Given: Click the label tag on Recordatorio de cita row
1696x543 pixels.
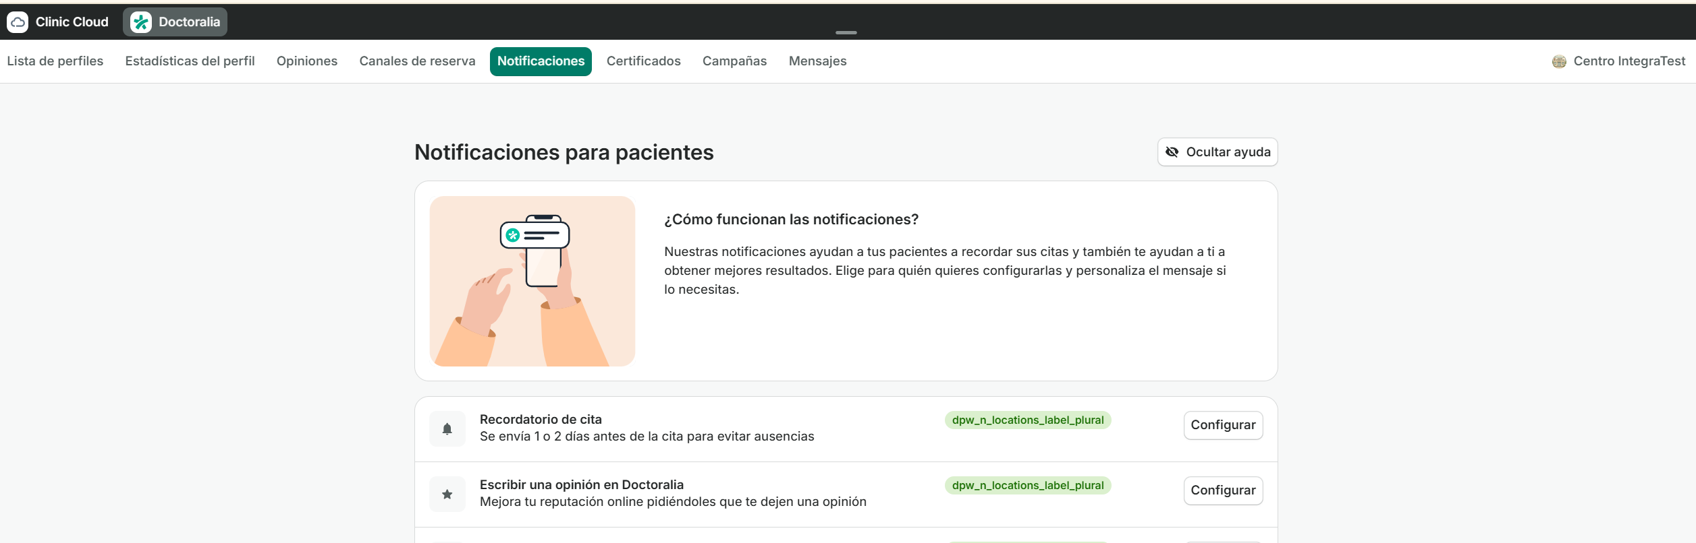Looking at the screenshot, I should 1027,420.
